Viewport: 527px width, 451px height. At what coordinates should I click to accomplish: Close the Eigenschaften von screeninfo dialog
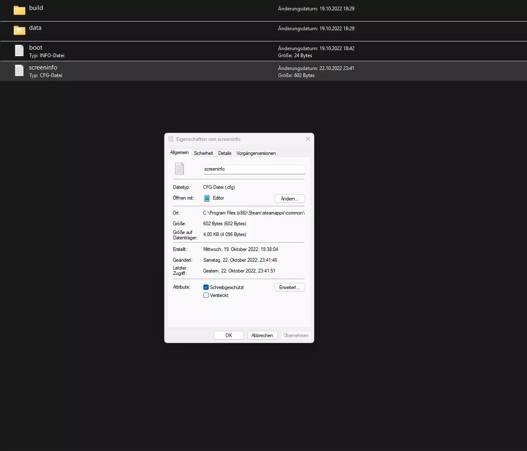click(x=307, y=139)
